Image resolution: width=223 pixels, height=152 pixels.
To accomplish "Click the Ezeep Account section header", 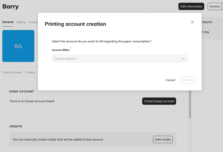I will (21, 91).
